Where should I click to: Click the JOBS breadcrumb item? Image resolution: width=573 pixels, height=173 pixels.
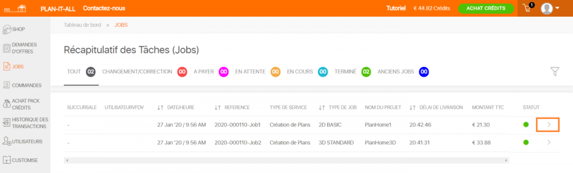(x=121, y=25)
